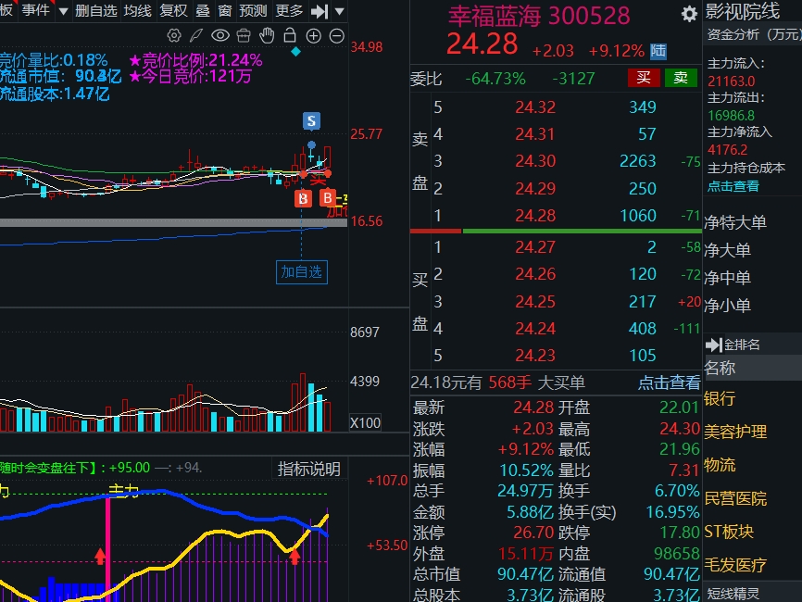Click the X100 volume scale label
This screenshot has width=802, height=602.
(x=365, y=423)
